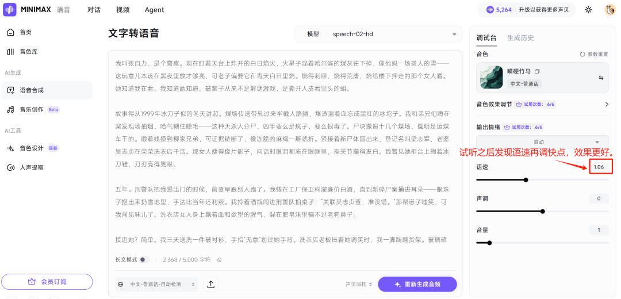Viewport: 621px width, 299px height.
Task: Toggle the 长文模式 switch
Action: (x=144, y=260)
